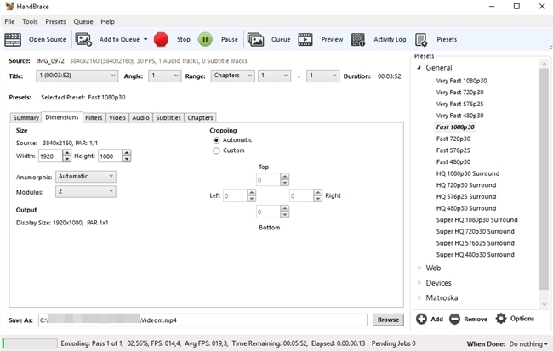
Task: Open the Presets menu
Action: click(x=55, y=21)
